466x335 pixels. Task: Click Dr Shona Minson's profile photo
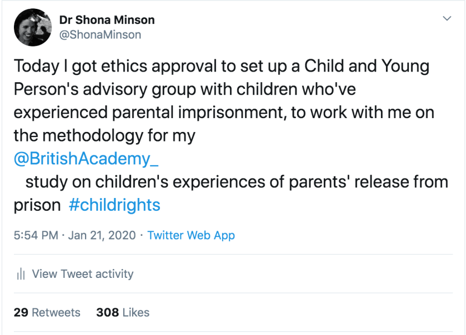(x=33, y=27)
